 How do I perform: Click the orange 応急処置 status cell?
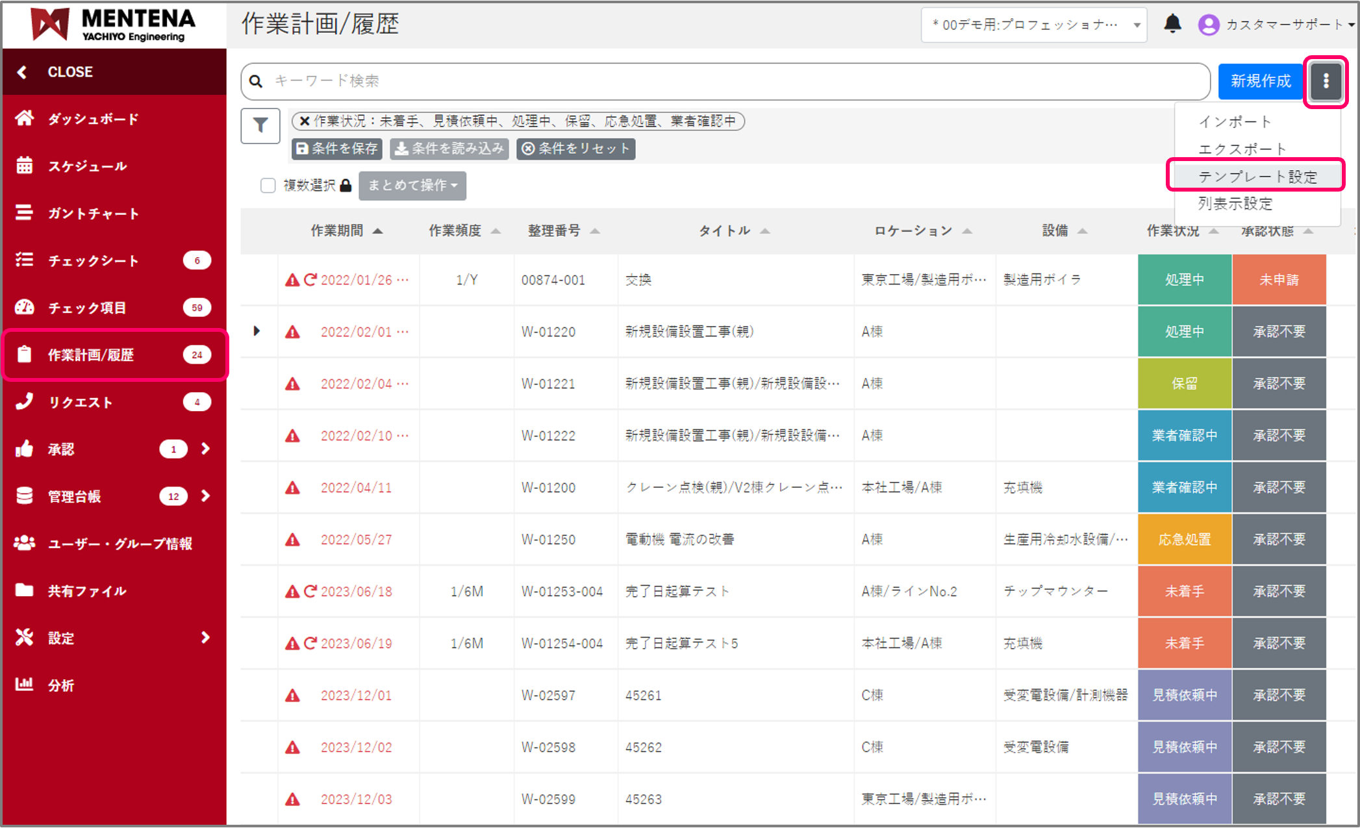tap(1184, 539)
